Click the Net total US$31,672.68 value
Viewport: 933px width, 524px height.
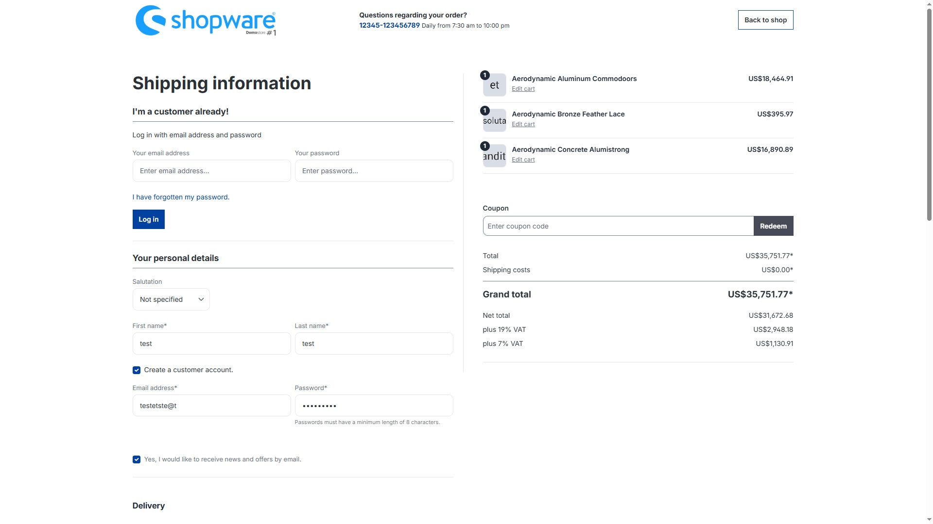point(771,315)
